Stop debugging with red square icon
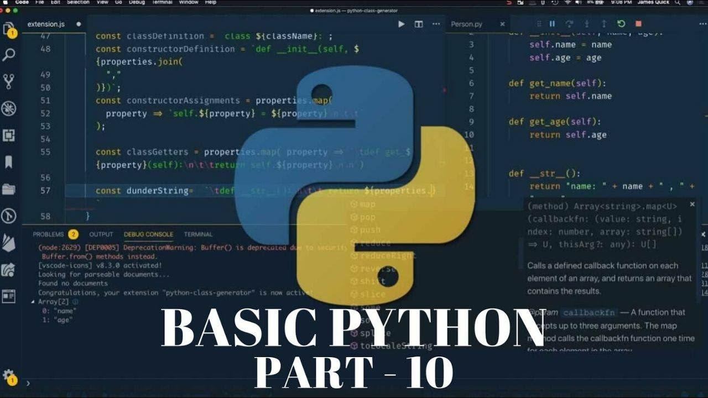Viewport: 708px width, 398px height. point(638,24)
